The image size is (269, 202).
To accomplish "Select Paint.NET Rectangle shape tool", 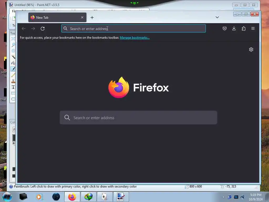I will (13, 93).
